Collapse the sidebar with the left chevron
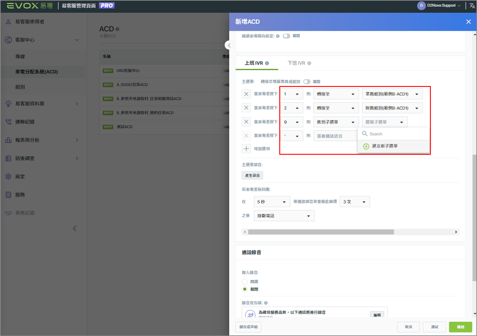Viewport: 477px width, 336px height. tap(75, 228)
